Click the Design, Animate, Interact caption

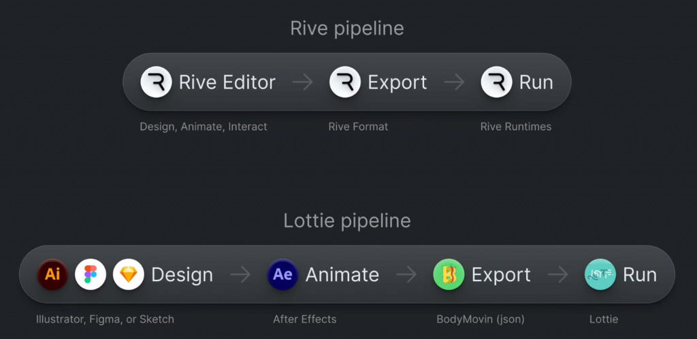[x=204, y=127]
